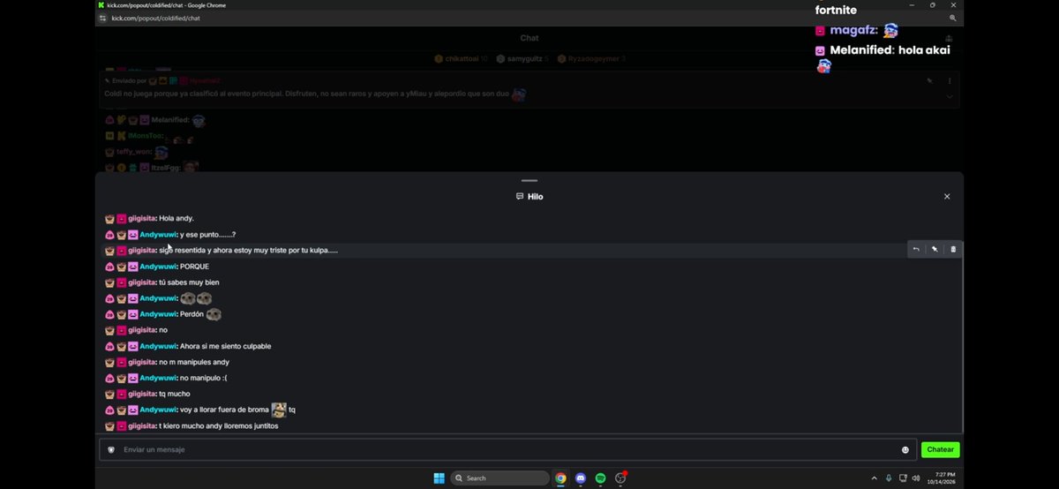The width and height of the screenshot is (1059, 489).
Task: Close the Hilo thread panel
Action: (x=947, y=197)
